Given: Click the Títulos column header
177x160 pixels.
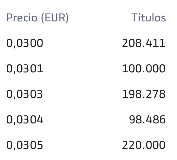Looking at the screenshot, I should 148,18.
